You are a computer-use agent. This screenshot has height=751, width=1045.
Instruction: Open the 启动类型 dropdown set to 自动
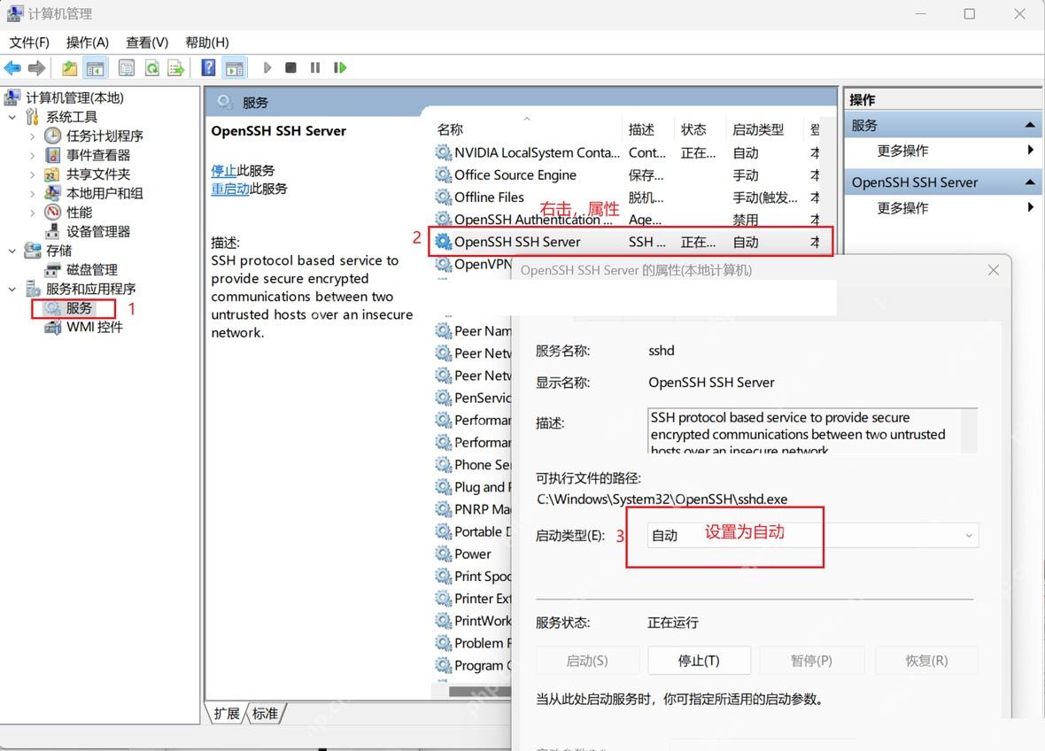point(812,535)
